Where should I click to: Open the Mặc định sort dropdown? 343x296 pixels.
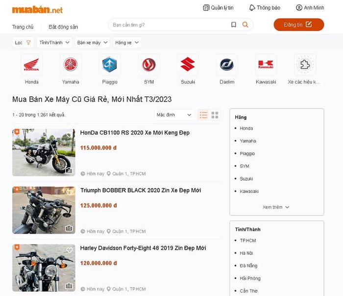coord(174,115)
